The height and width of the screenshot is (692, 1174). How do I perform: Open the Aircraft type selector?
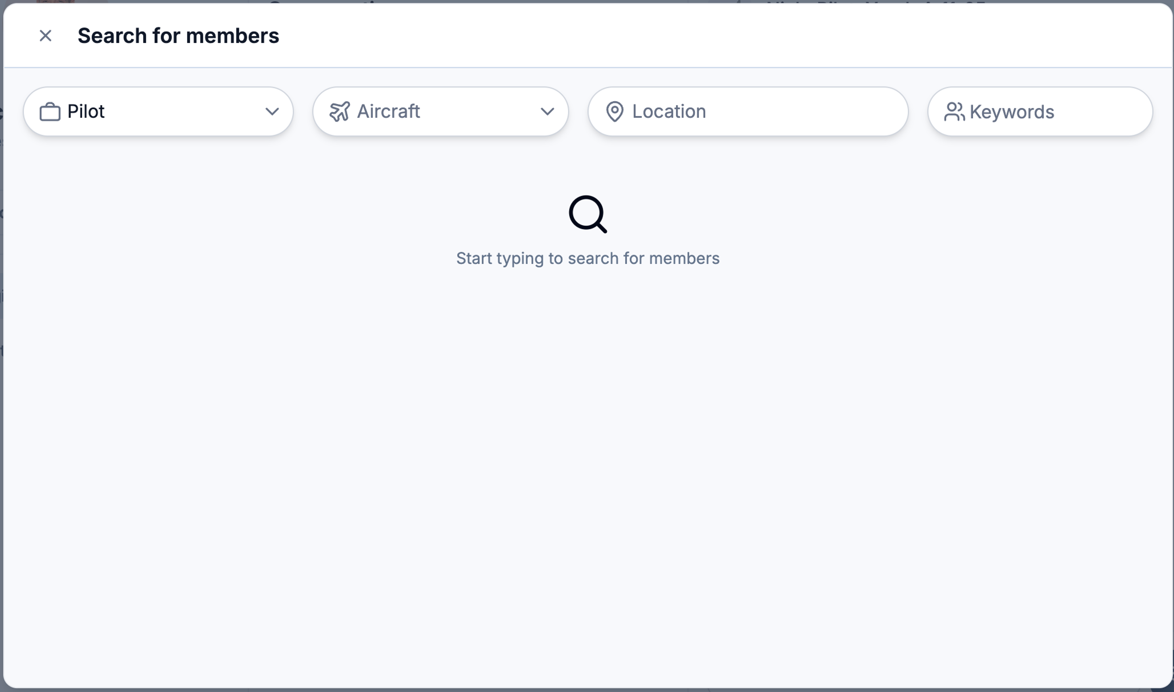tap(440, 112)
